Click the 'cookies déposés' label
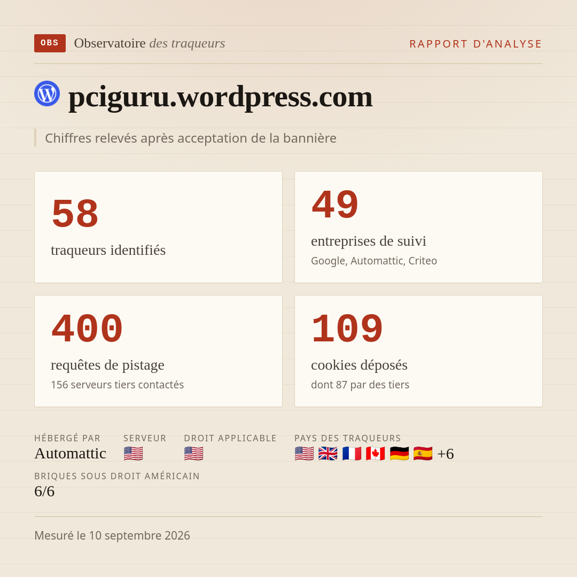Viewport: 577px width, 577px height. tap(359, 365)
